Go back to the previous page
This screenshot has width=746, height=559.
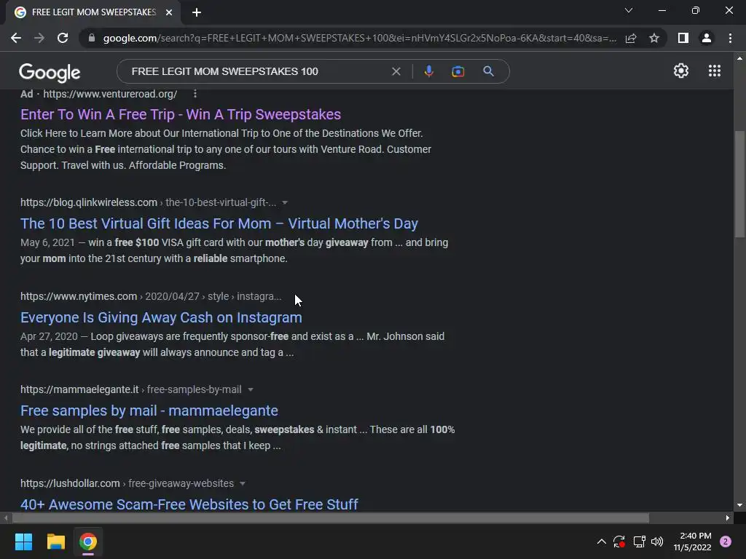[x=16, y=38]
